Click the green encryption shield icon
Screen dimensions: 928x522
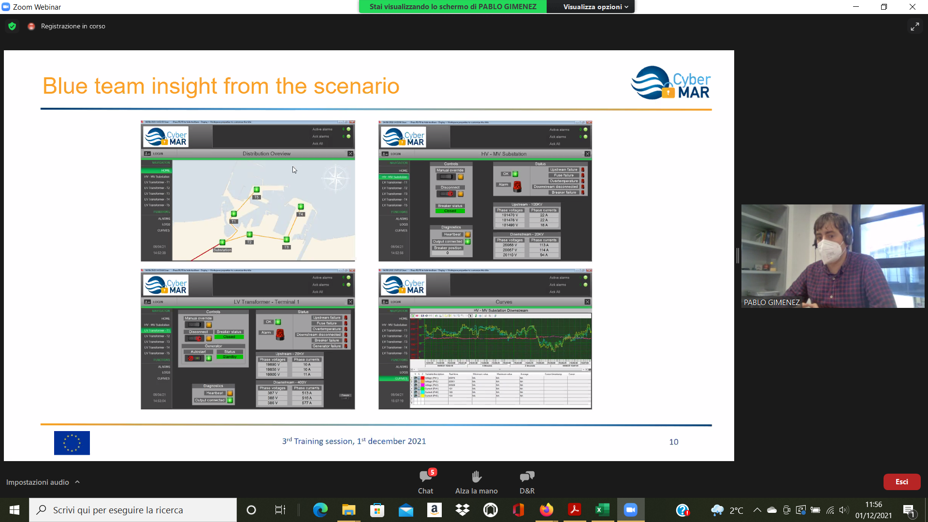[12, 26]
